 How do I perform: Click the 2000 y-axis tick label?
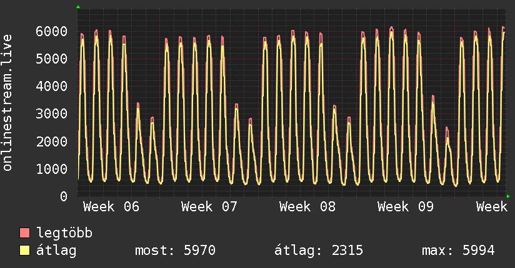pos(51,141)
